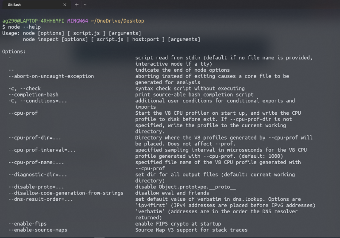Click the --cpu-prof-interval=... option text
This screenshot has width=340, height=238.
(42, 150)
